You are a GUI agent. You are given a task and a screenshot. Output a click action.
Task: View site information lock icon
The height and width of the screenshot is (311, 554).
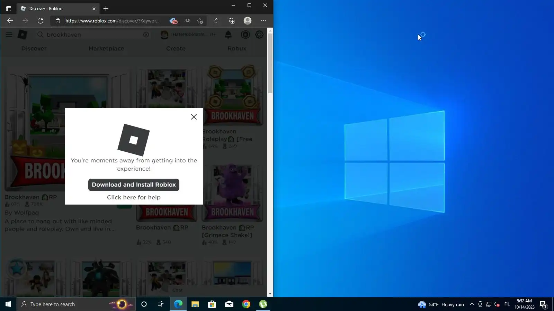[58, 21]
